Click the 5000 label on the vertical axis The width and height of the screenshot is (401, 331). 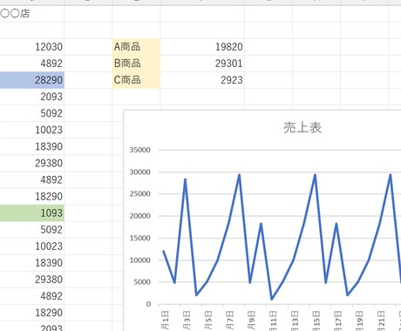(142, 282)
